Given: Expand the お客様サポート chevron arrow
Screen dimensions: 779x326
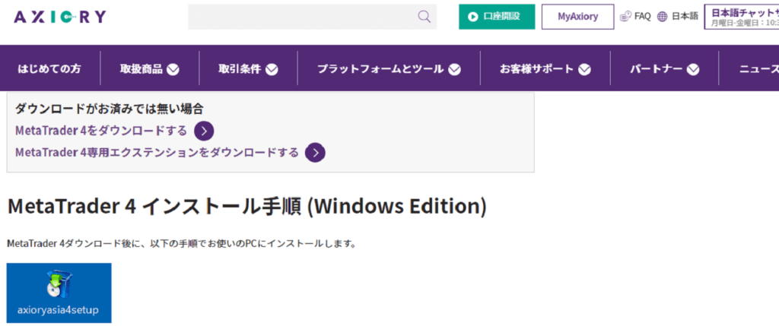Looking at the screenshot, I should pyautogui.click(x=584, y=69).
